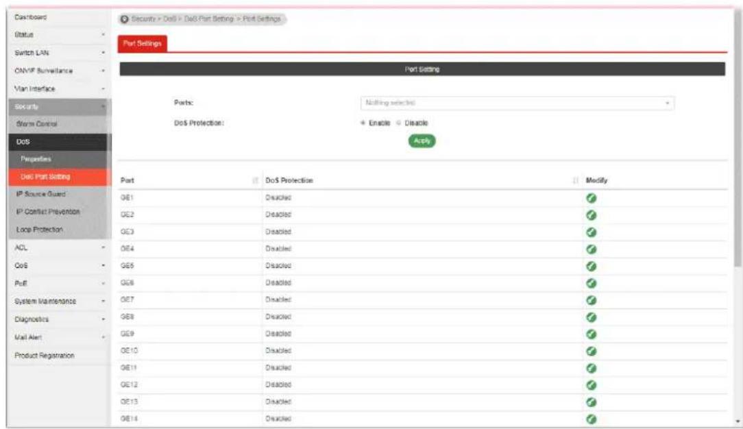
Task: Click Disabled status for GE10
Action: click(x=278, y=351)
